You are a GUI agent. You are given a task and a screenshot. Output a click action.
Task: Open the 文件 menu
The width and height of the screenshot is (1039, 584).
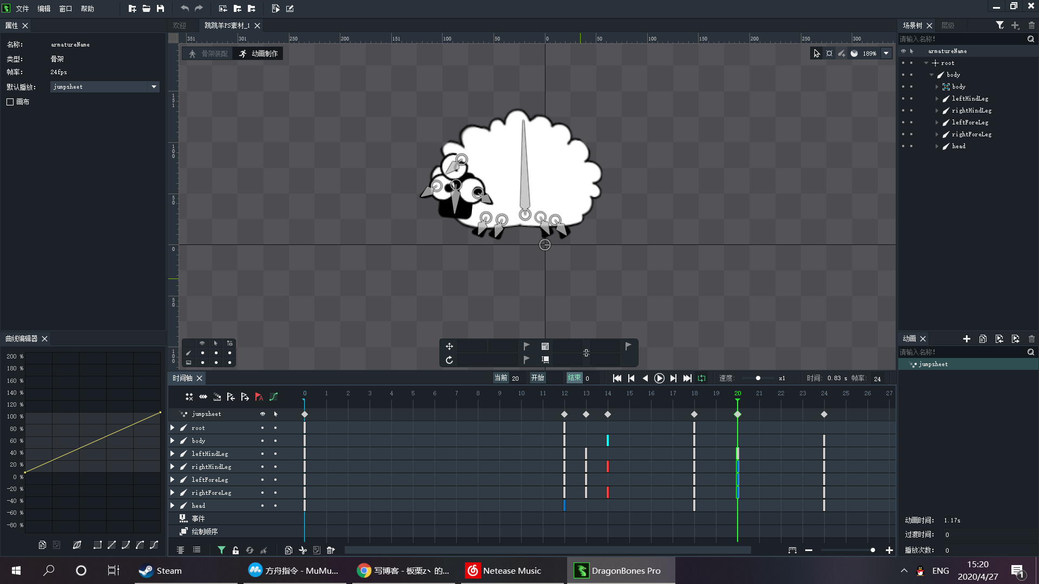(x=22, y=9)
